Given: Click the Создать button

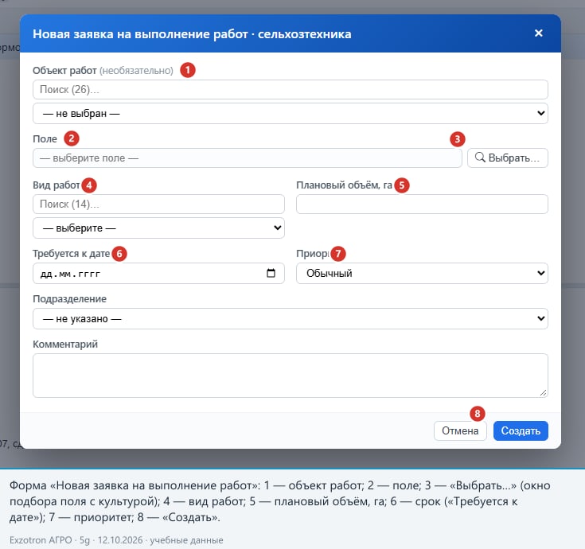Looking at the screenshot, I should (x=521, y=430).
